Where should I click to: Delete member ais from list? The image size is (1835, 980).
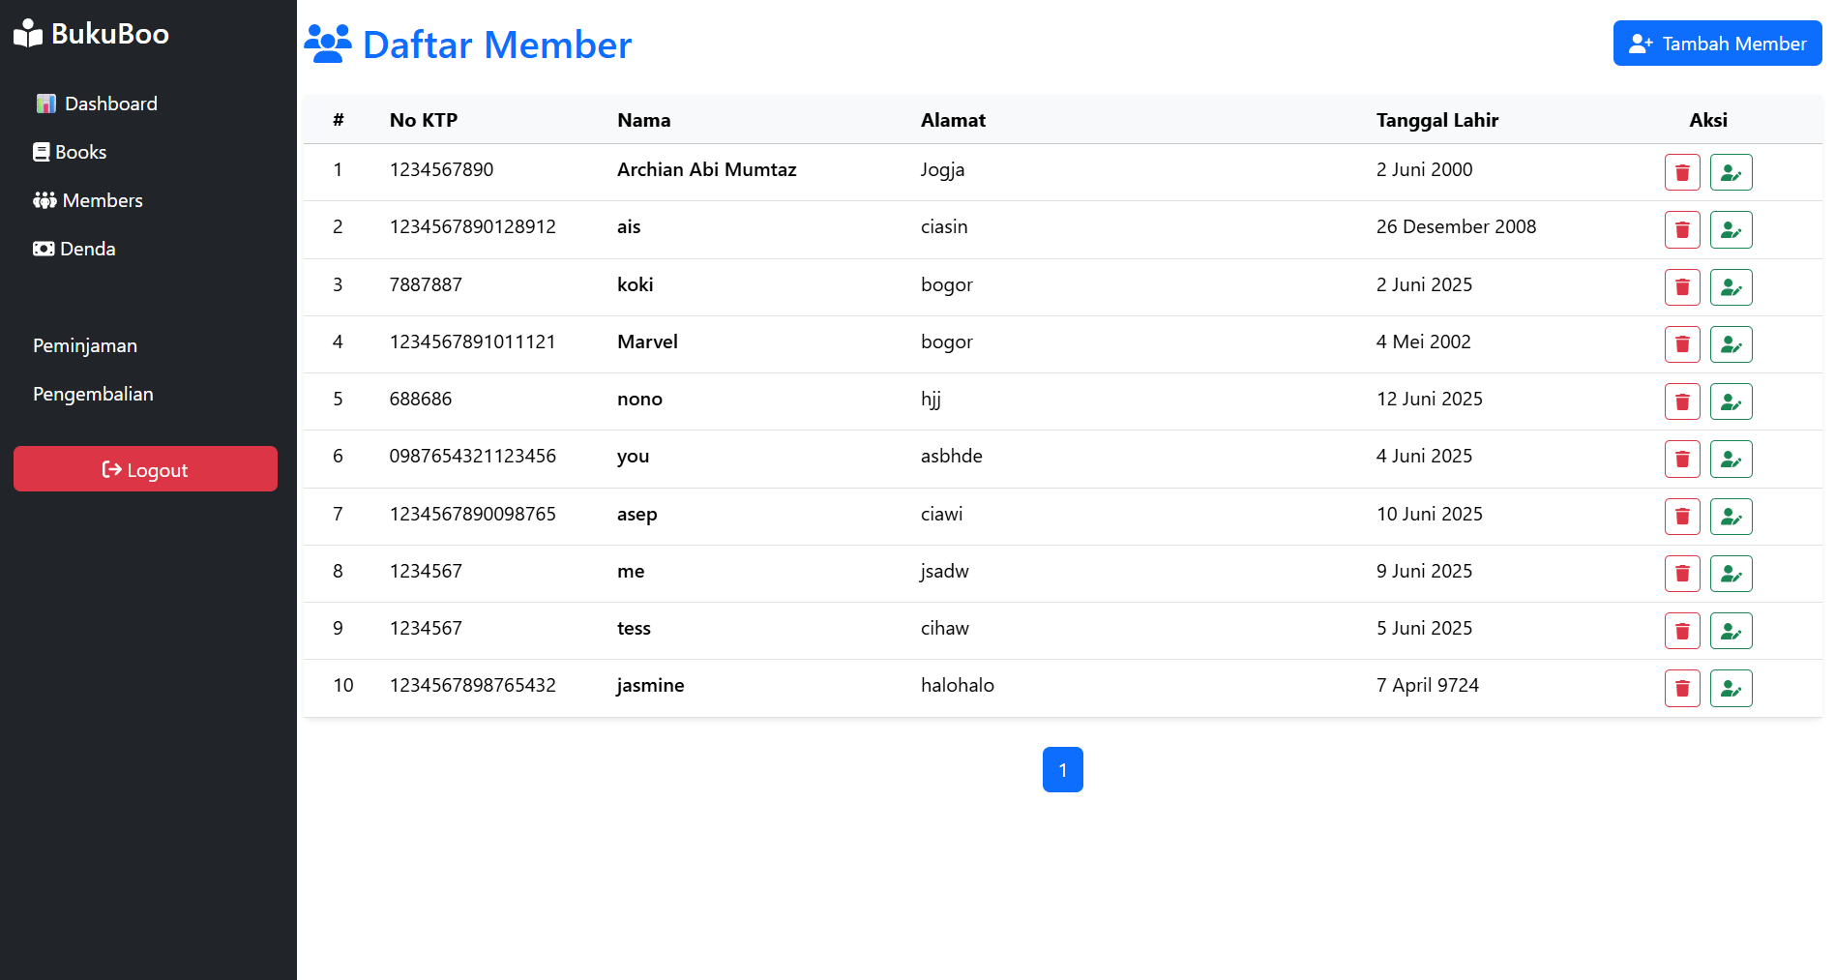pyautogui.click(x=1681, y=230)
